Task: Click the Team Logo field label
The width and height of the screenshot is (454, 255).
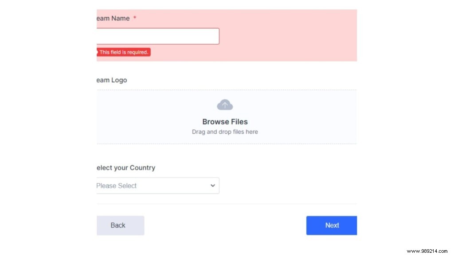Action: pyautogui.click(x=112, y=80)
